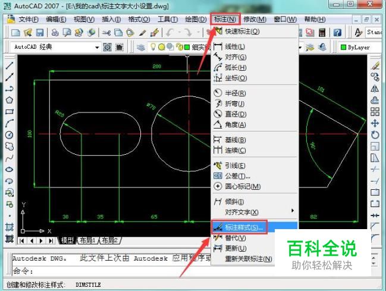Select the Arc draw tool
Screen dimensions: 386x291
[x=10, y=123]
